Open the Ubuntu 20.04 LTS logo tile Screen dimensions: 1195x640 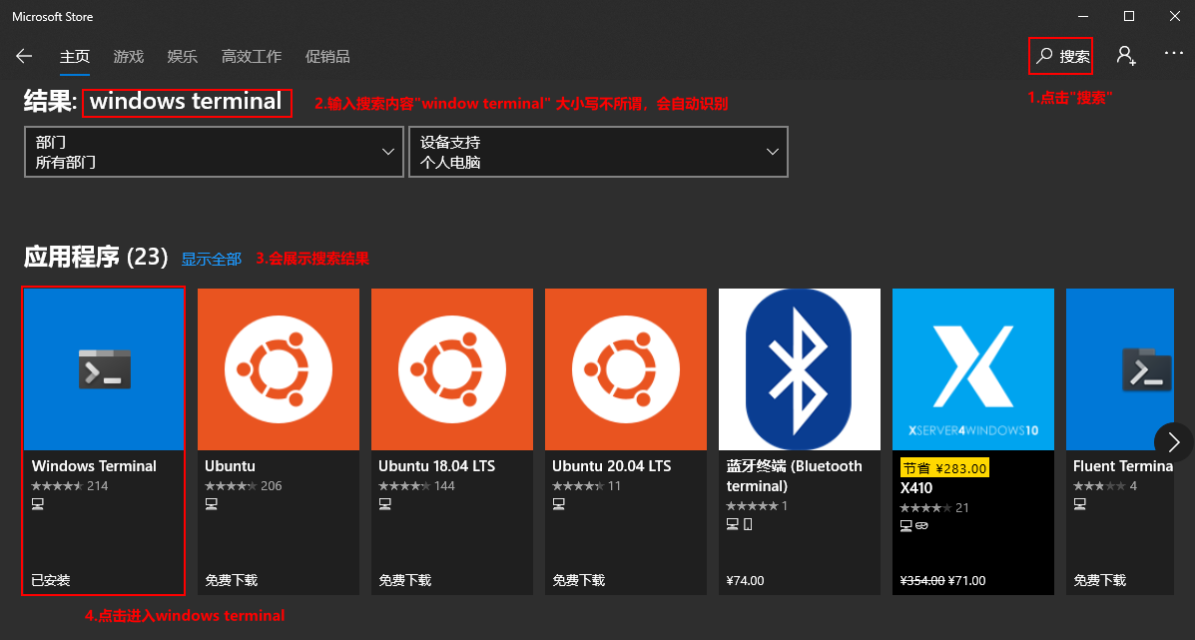626,368
